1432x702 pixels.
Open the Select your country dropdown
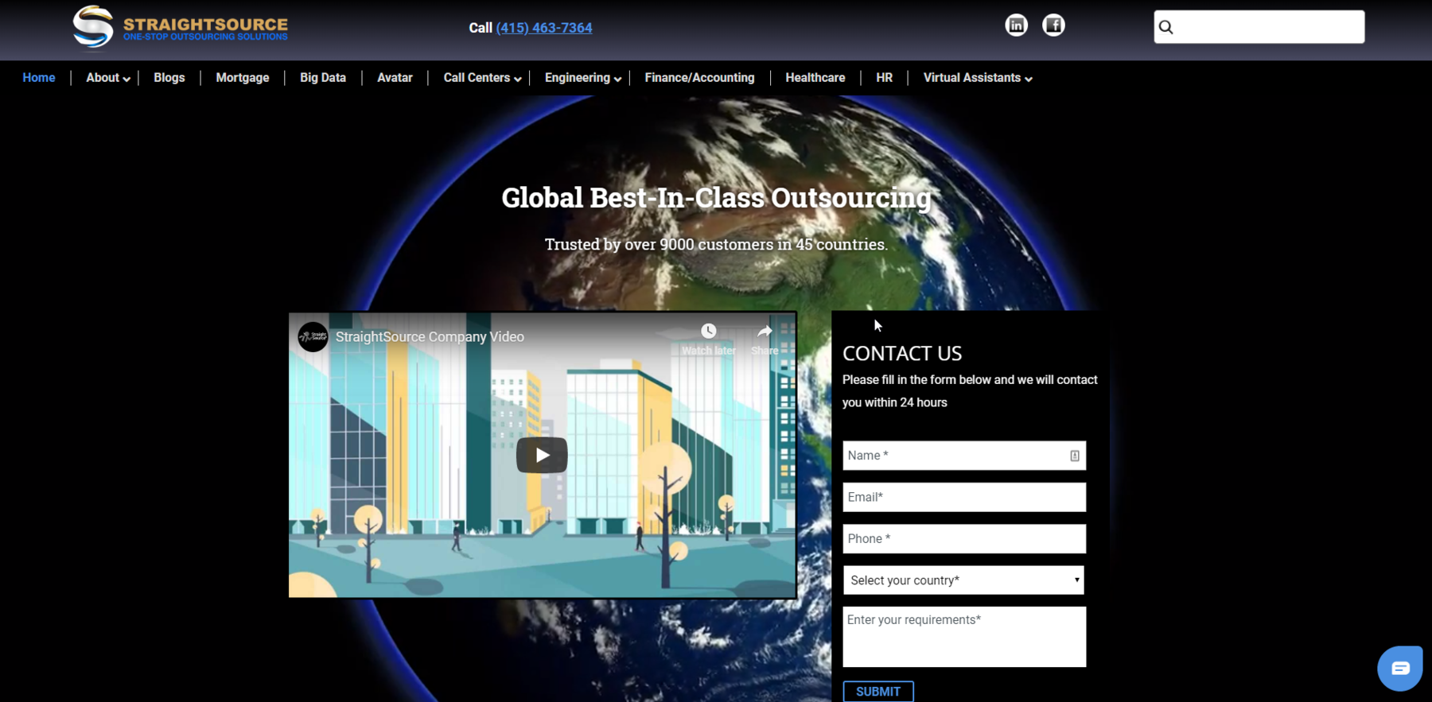[963, 580]
